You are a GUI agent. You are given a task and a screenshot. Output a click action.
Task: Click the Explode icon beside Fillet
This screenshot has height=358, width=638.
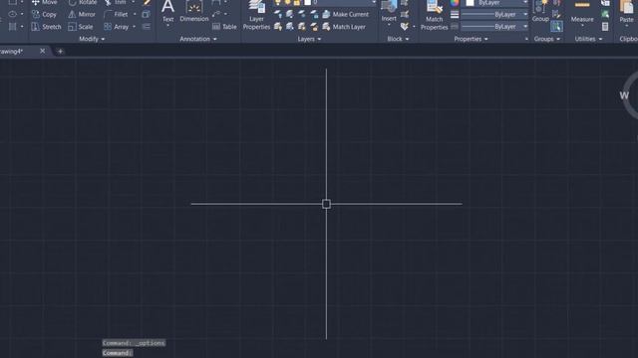point(147,14)
